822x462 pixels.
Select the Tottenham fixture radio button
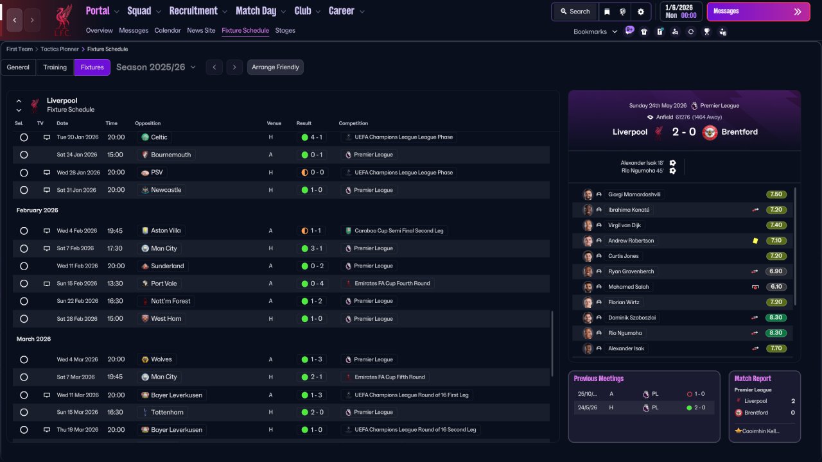tap(24, 412)
